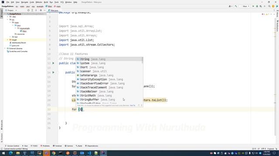Screen dimensions: 279x156
Task: Open the Terminal tool window
Action: 57,146
